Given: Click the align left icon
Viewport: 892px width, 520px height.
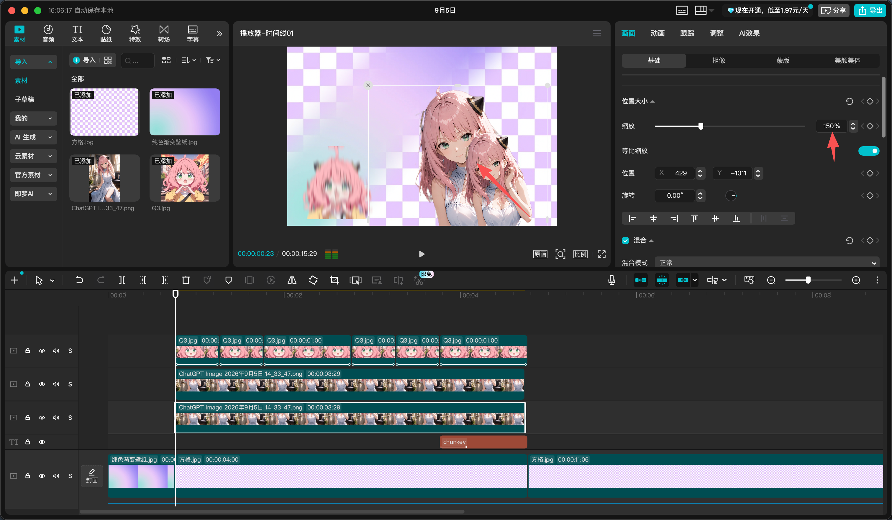Looking at the screenshot, I should (632, 218).
